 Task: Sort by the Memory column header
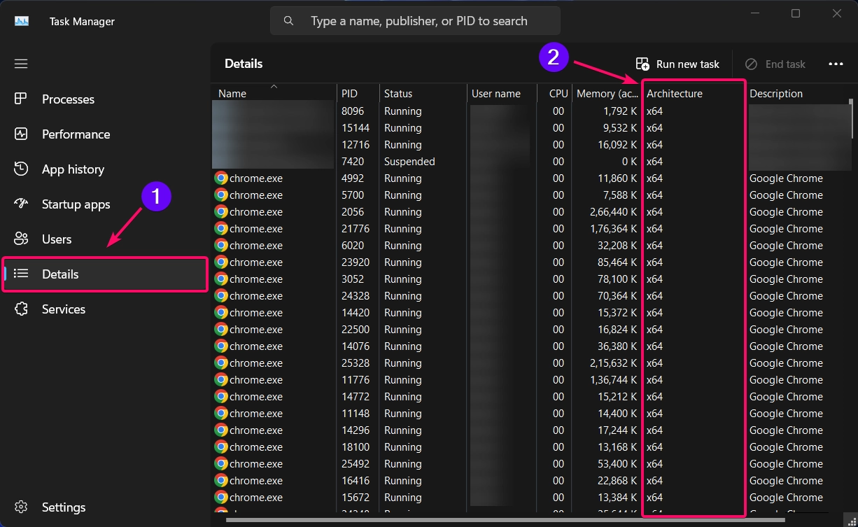coord(606,93)
